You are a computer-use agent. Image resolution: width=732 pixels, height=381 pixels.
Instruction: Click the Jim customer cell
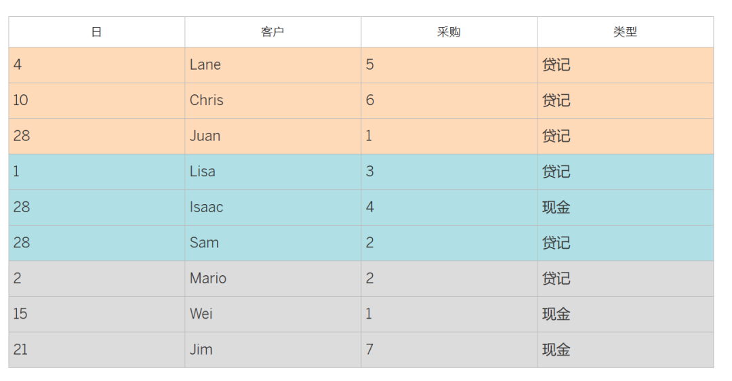click(x=201, y=350)
